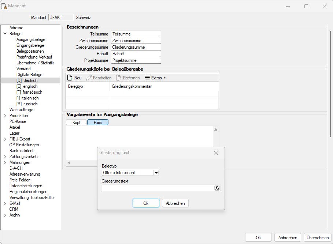Switch to the Kopf tab

(76, 122)
